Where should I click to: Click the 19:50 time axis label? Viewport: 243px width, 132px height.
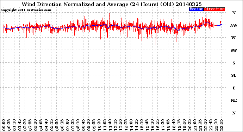click(x=184, y=125)
